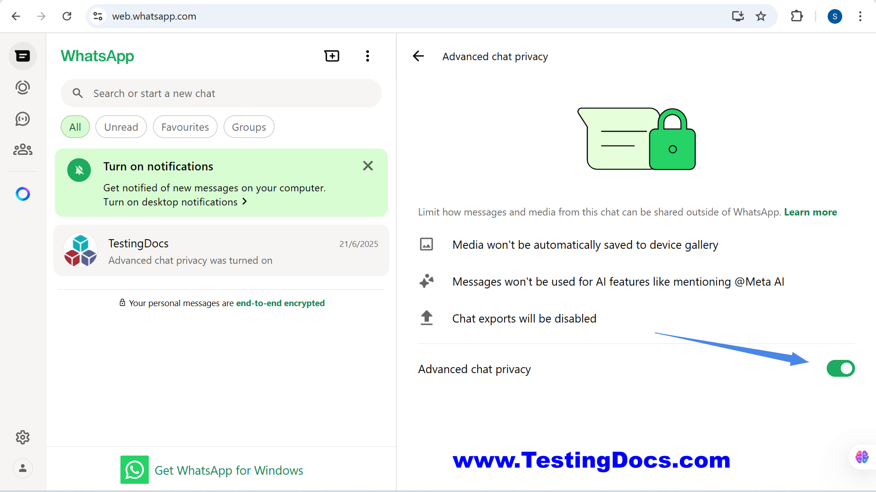Open the floating brain assistant icon
The image size is (876, 492).
click(862, 456)
